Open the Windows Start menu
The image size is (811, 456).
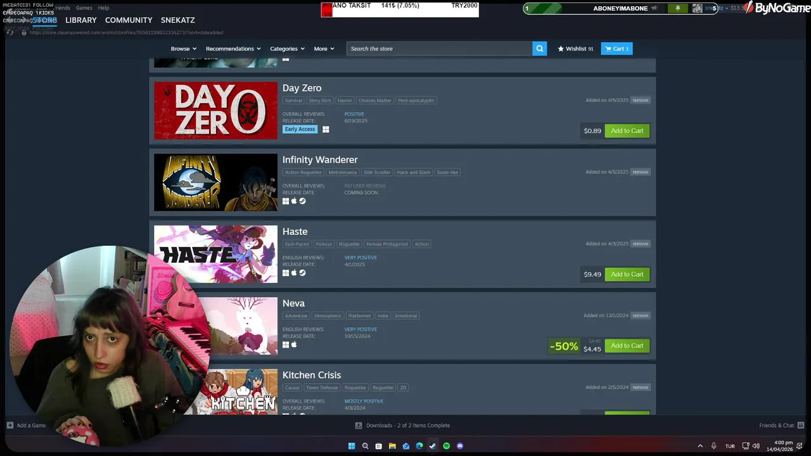pos(352,446)
